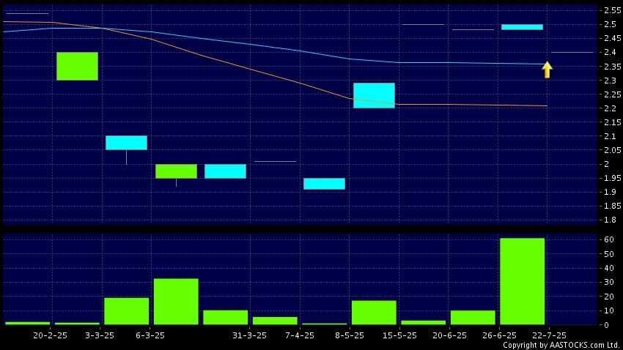Click price axis label 2.1
The image size is (623, 350).
click(x=610, y=136)
